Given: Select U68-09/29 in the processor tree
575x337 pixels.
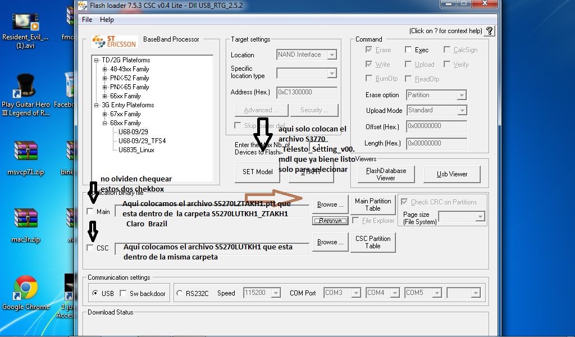Looking at the screenshot, I should pos(133,132).
